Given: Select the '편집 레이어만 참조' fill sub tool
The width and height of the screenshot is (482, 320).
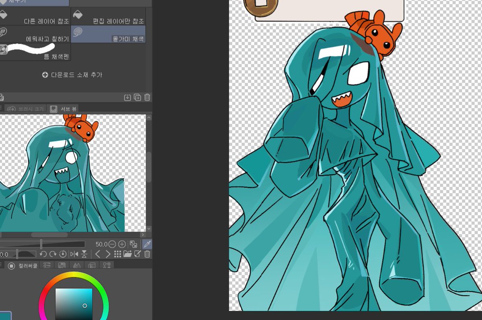Looking at the screenshot, I should (108, 16).
